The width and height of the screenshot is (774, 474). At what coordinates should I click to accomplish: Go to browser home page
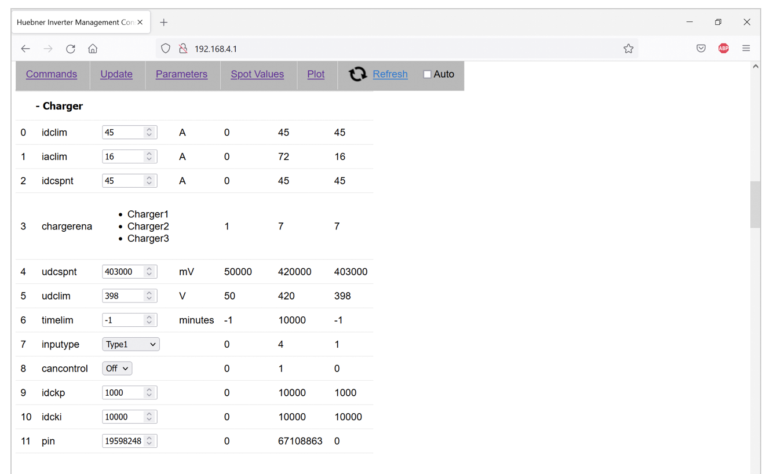pos(93,49)
